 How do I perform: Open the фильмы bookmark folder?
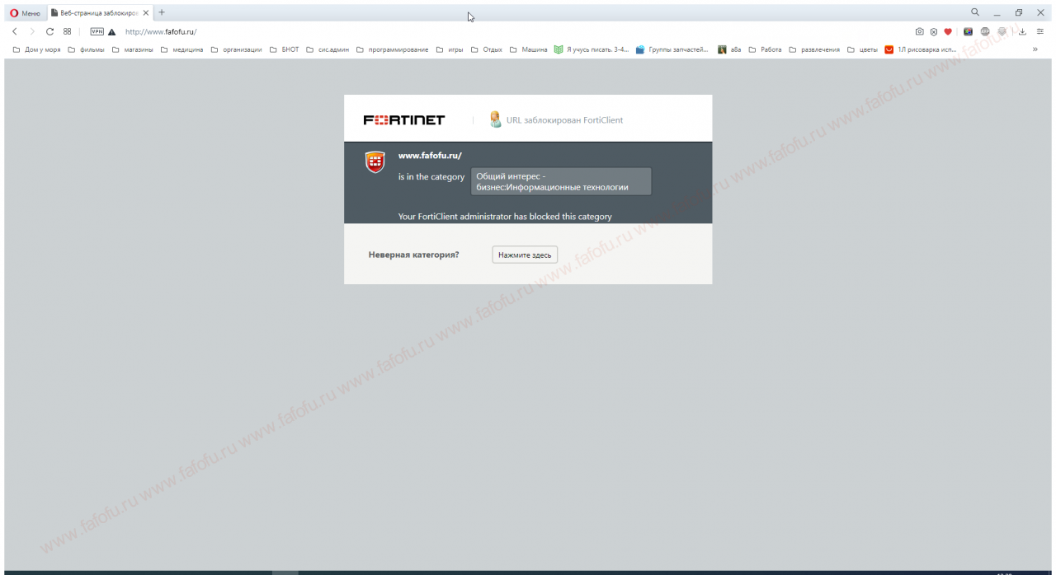[86, 49]
